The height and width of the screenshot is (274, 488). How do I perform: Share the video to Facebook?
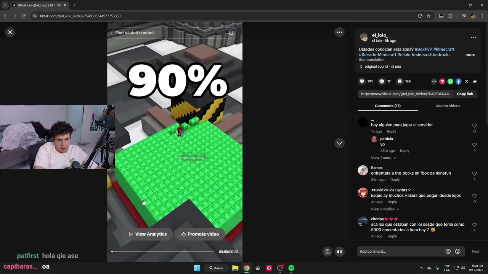459,81
